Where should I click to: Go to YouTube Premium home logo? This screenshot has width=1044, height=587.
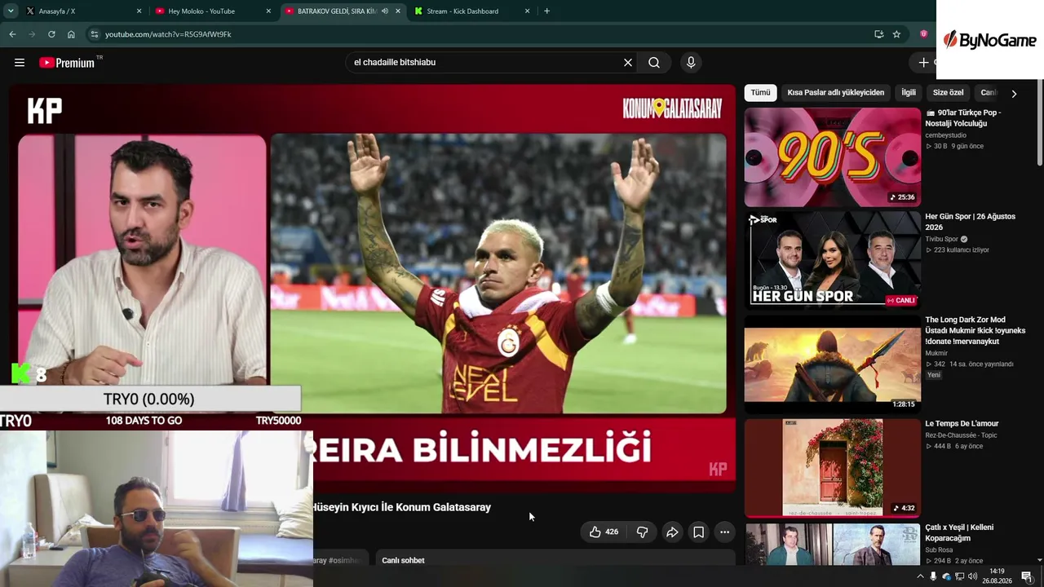pyautogui.click(x=67, y=63)
